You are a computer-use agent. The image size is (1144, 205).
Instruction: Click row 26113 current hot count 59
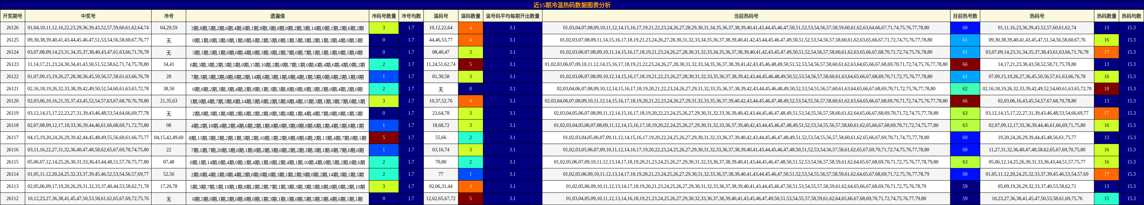[965, 187]
